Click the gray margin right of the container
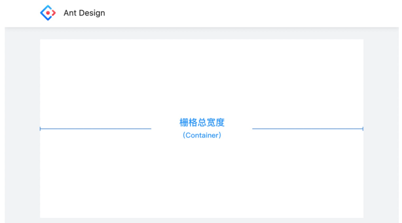This screenshot has width=402, height=223. click(x=380, y=126)
